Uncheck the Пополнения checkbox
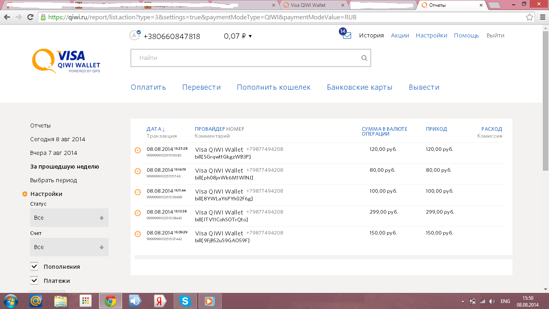 pos(34,266)
